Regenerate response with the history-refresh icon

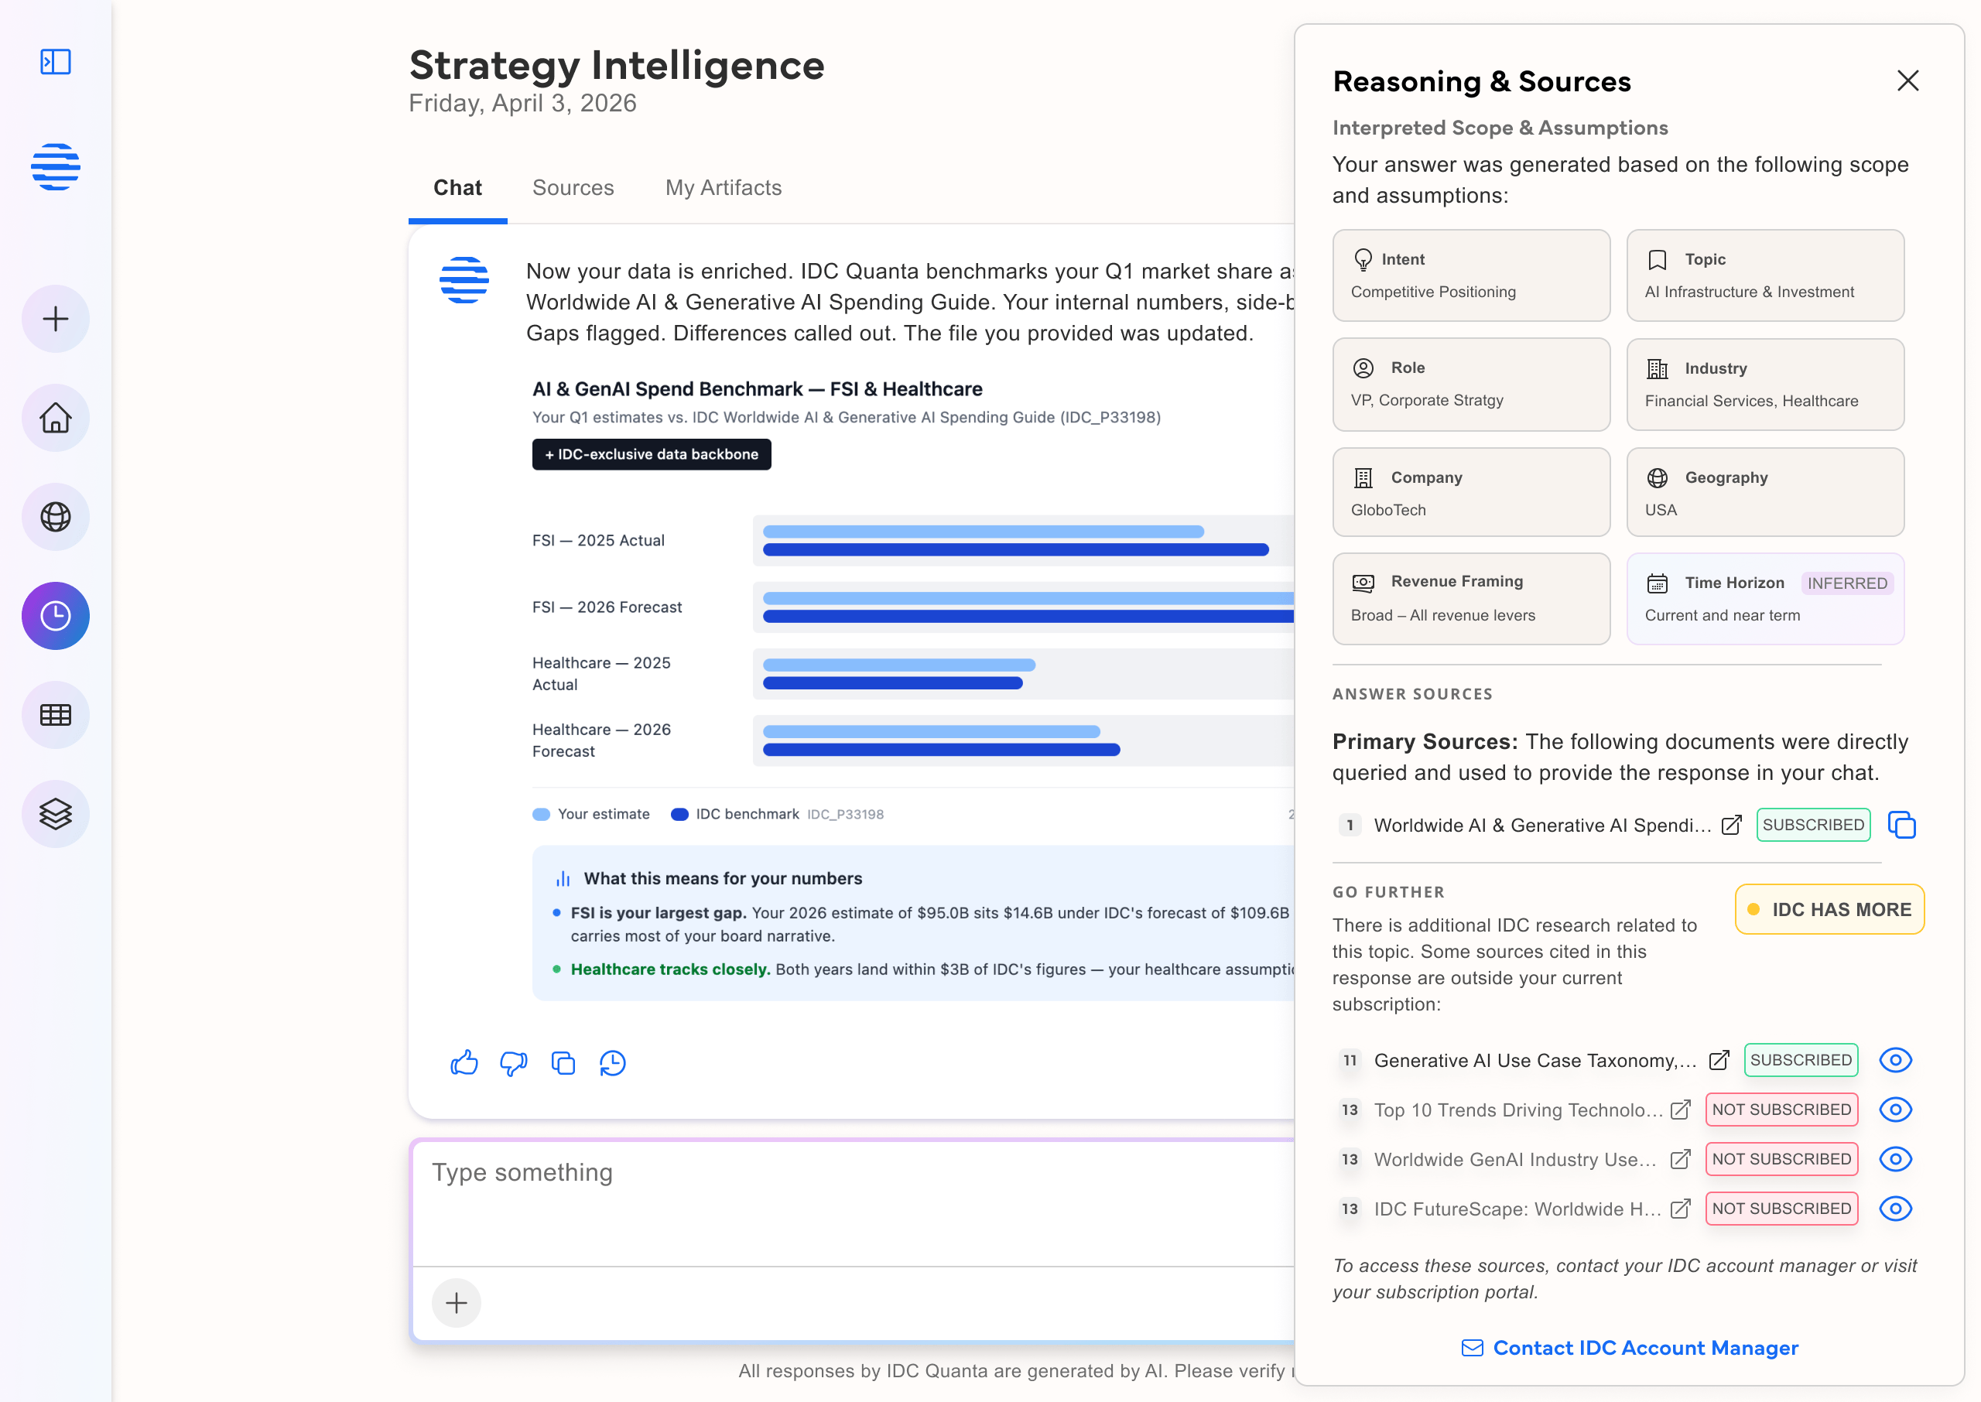pyautogui.click(x=613, y=1063)
